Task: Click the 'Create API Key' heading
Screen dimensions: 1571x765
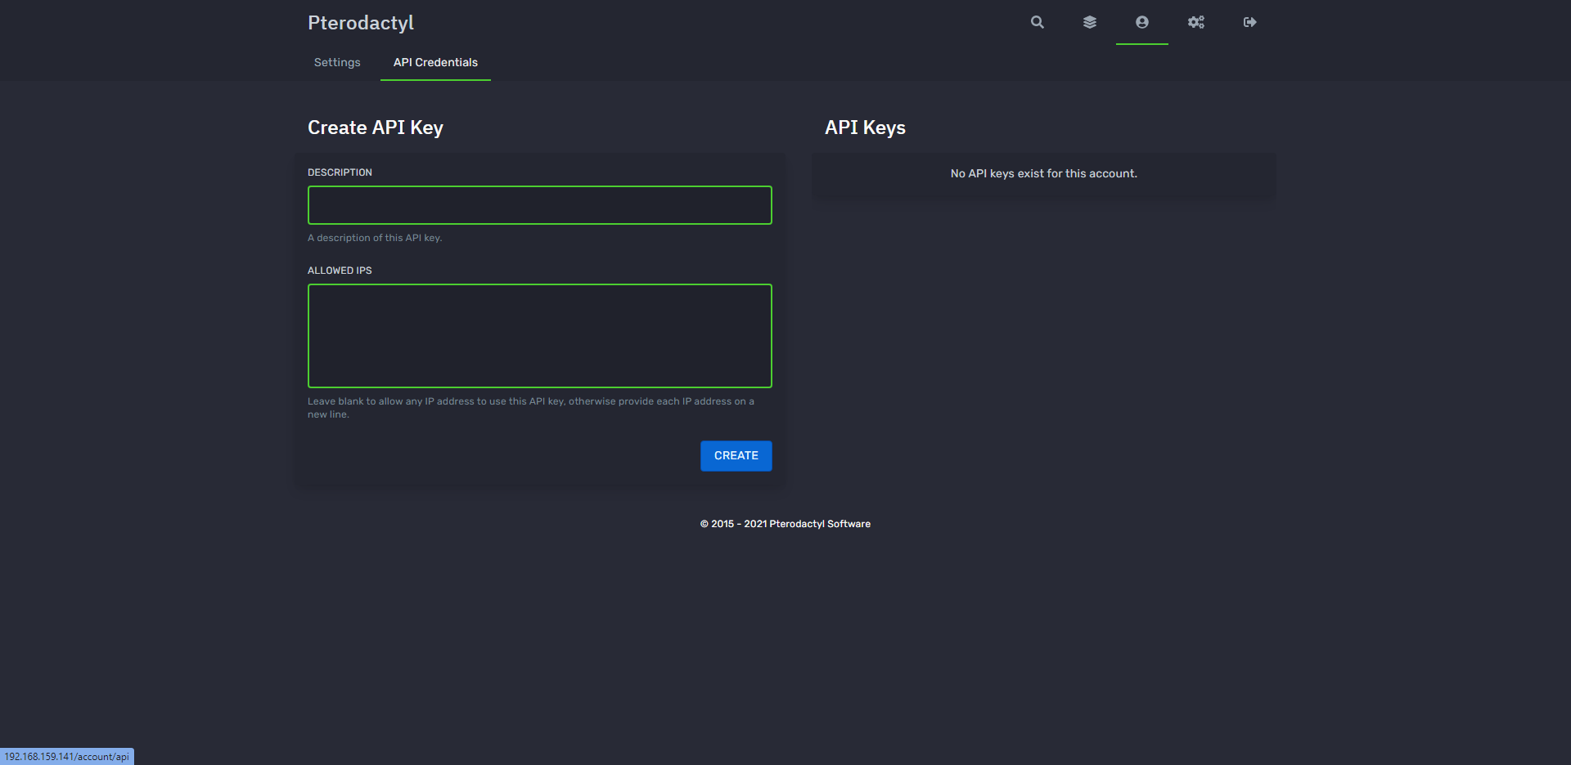Action: 376,127
